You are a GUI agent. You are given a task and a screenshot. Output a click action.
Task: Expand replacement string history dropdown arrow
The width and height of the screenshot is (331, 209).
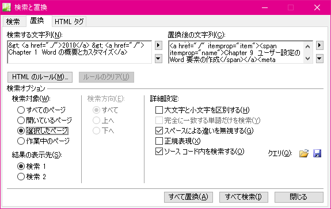click(x=319, y=59)
